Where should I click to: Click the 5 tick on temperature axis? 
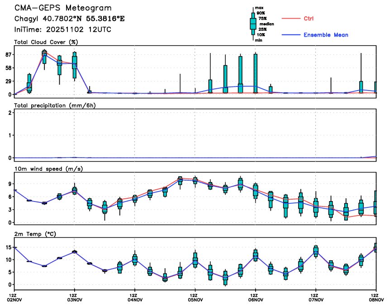click(10, 272)
